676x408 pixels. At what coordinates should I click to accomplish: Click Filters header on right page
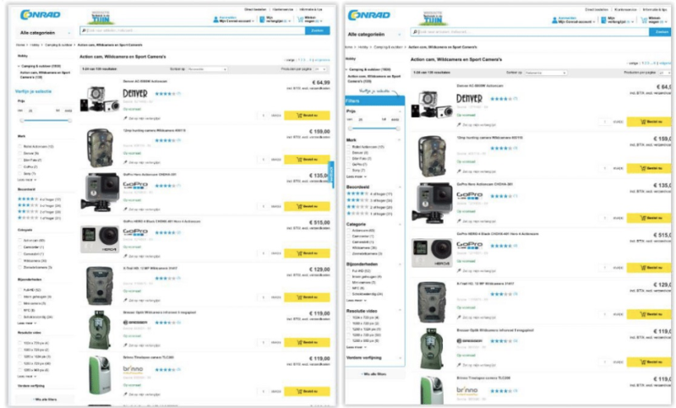pyautogui.click(x=374, y=101)
